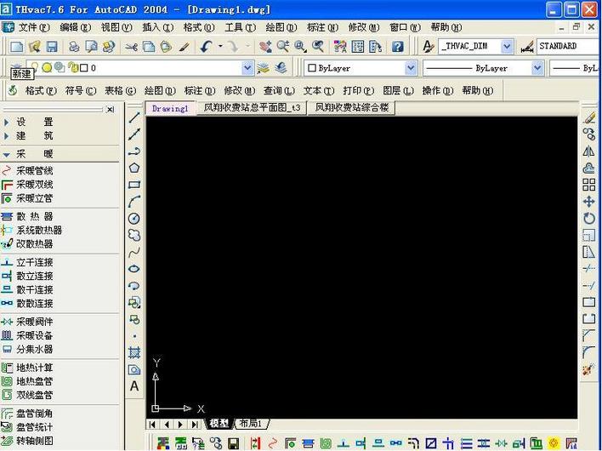Select the Revision Cloud tool
Viewport: 602px width, 451px height.
pyautogui.click(x=134, y=235)
